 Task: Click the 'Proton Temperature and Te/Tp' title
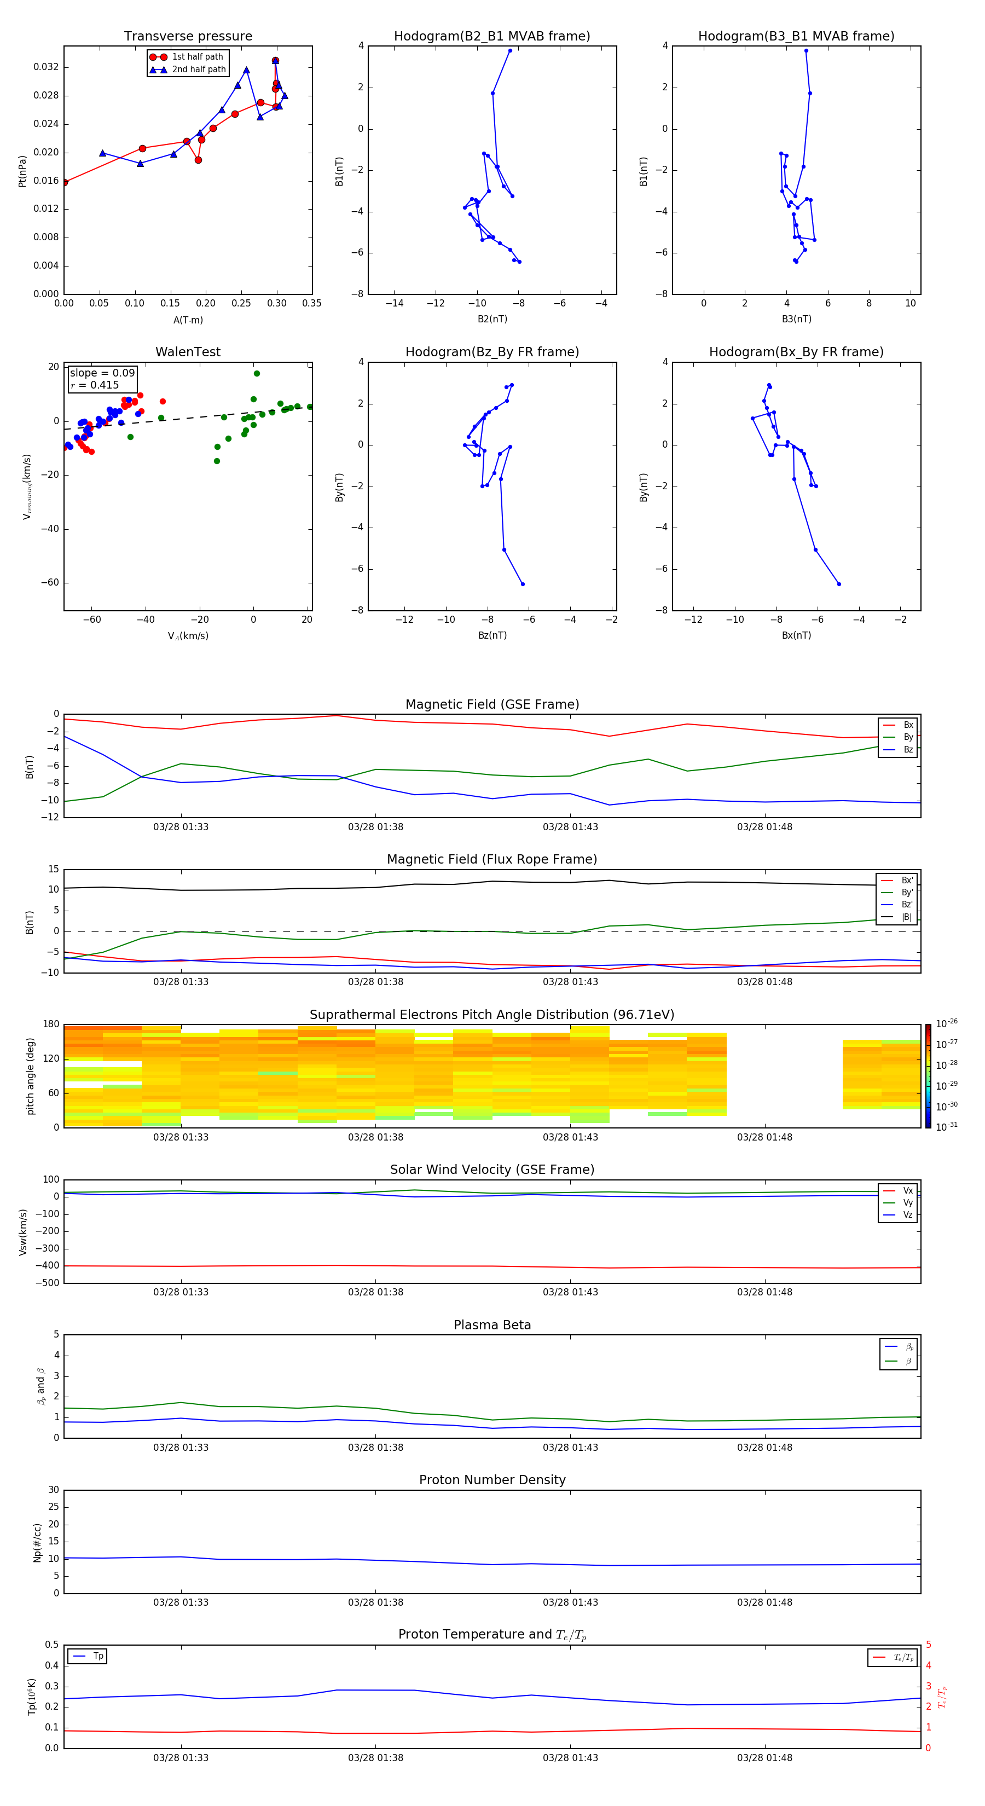tap(492, 1635)
